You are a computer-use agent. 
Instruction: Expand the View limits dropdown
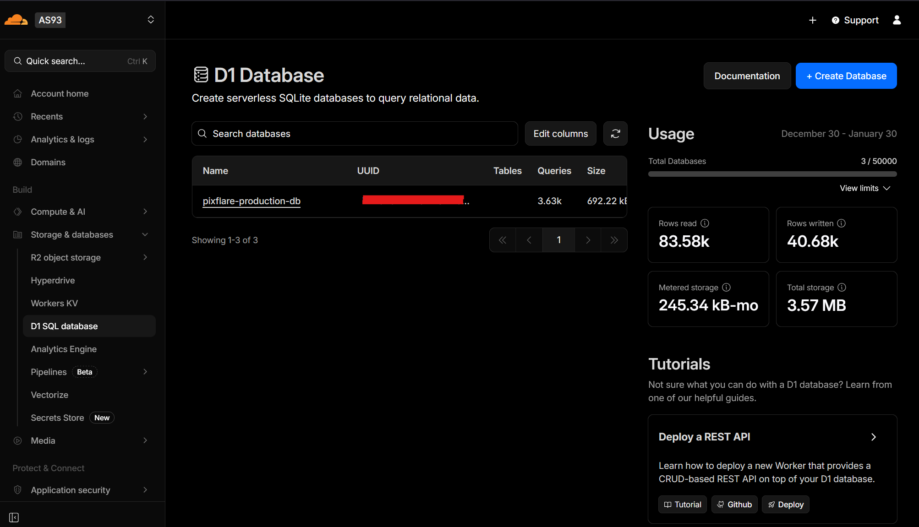click(864, 188)
